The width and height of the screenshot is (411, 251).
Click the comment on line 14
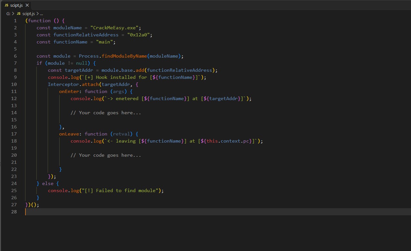(x=106, y=113)
